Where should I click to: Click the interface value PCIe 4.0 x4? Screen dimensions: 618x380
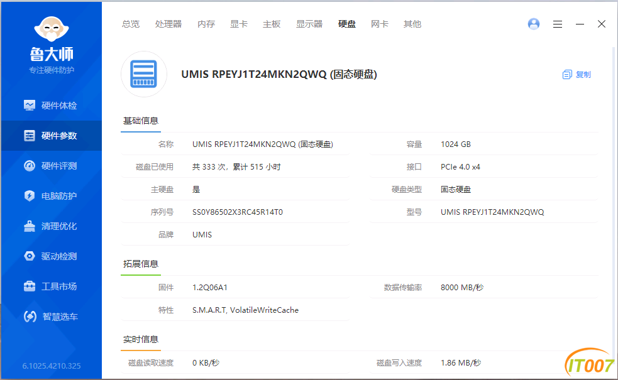tap(460, 167)
